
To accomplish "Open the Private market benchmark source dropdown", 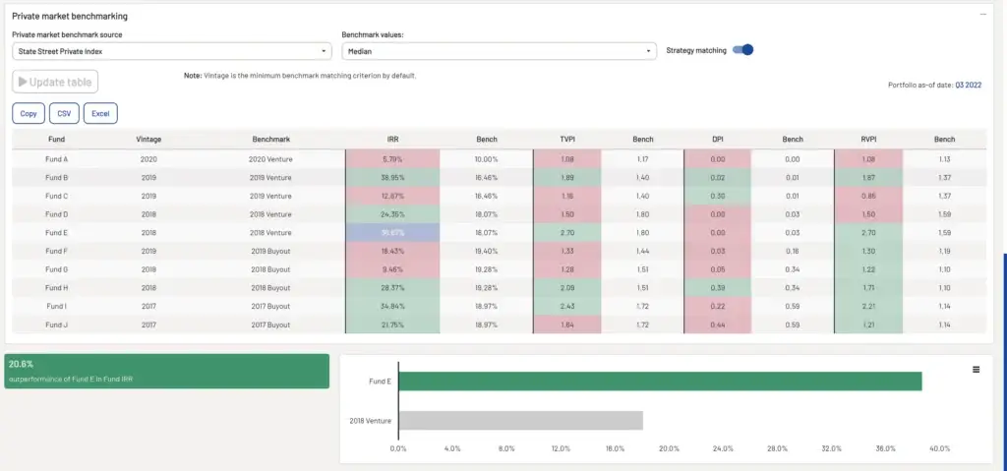I will tap(172, 51).
